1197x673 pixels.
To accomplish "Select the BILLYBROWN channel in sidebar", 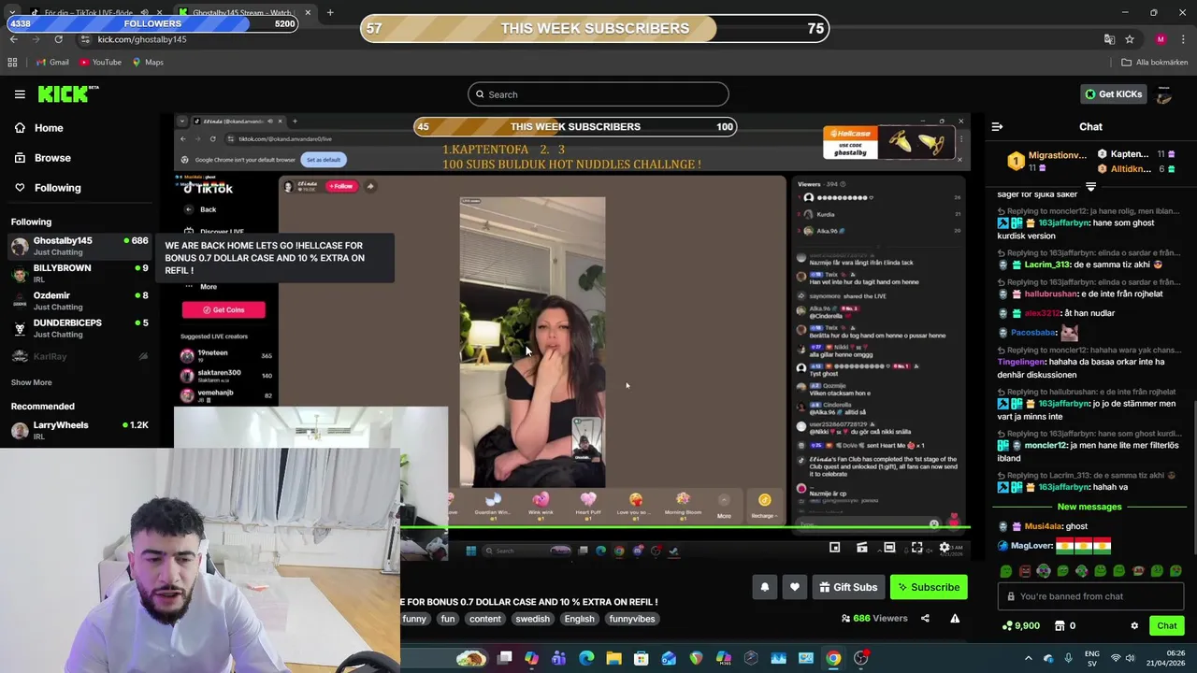I will coord(79,273).
